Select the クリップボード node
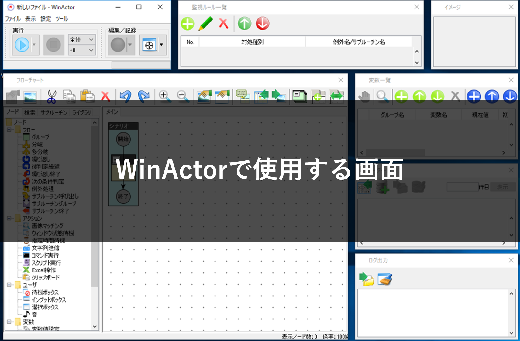520x341 pixels. (46, 277)
